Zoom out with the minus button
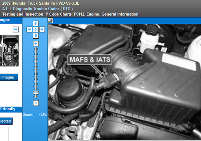The height and width of the screenshot is (141, 201). [36, 103]
